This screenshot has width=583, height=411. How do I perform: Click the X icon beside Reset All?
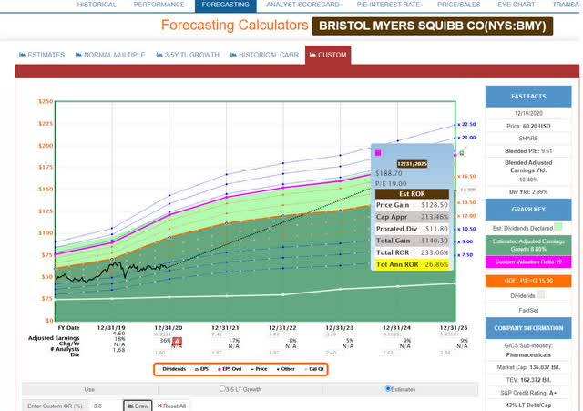click(x=159, y=406)
